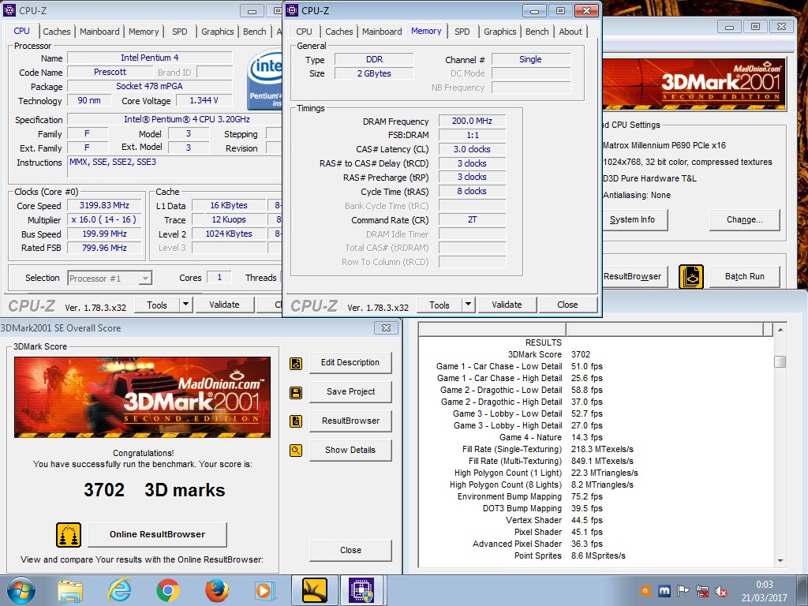Click the ResultBrowser icon in score window
This screenshot has width=808, height=606.
296,421
